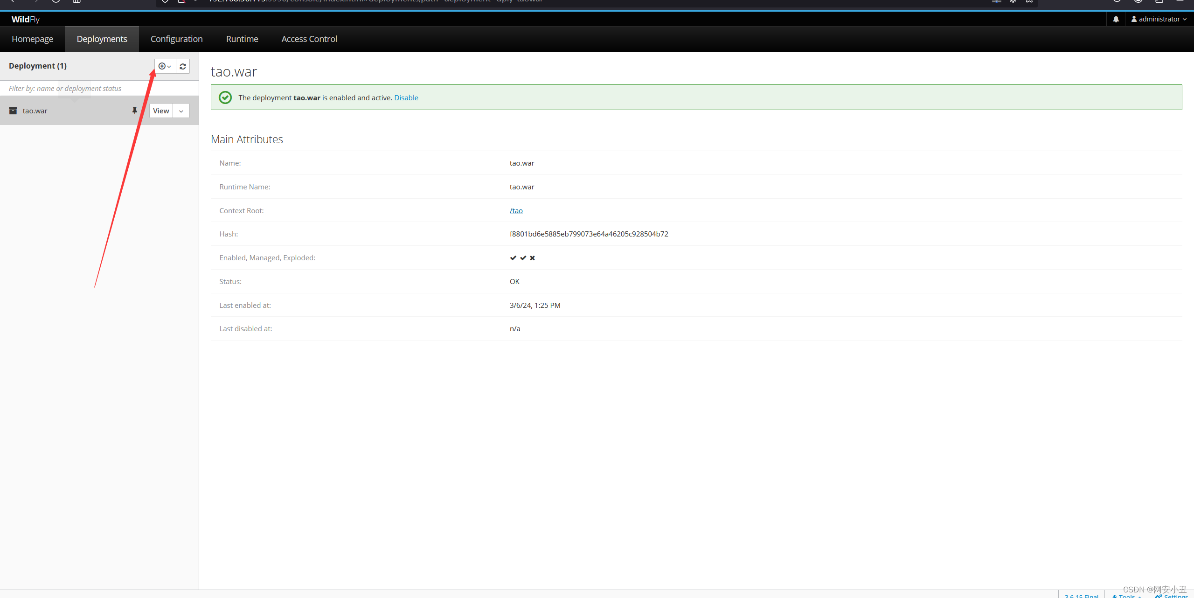Click the Context Root label

pyautogui.click(x=241, y=210)
